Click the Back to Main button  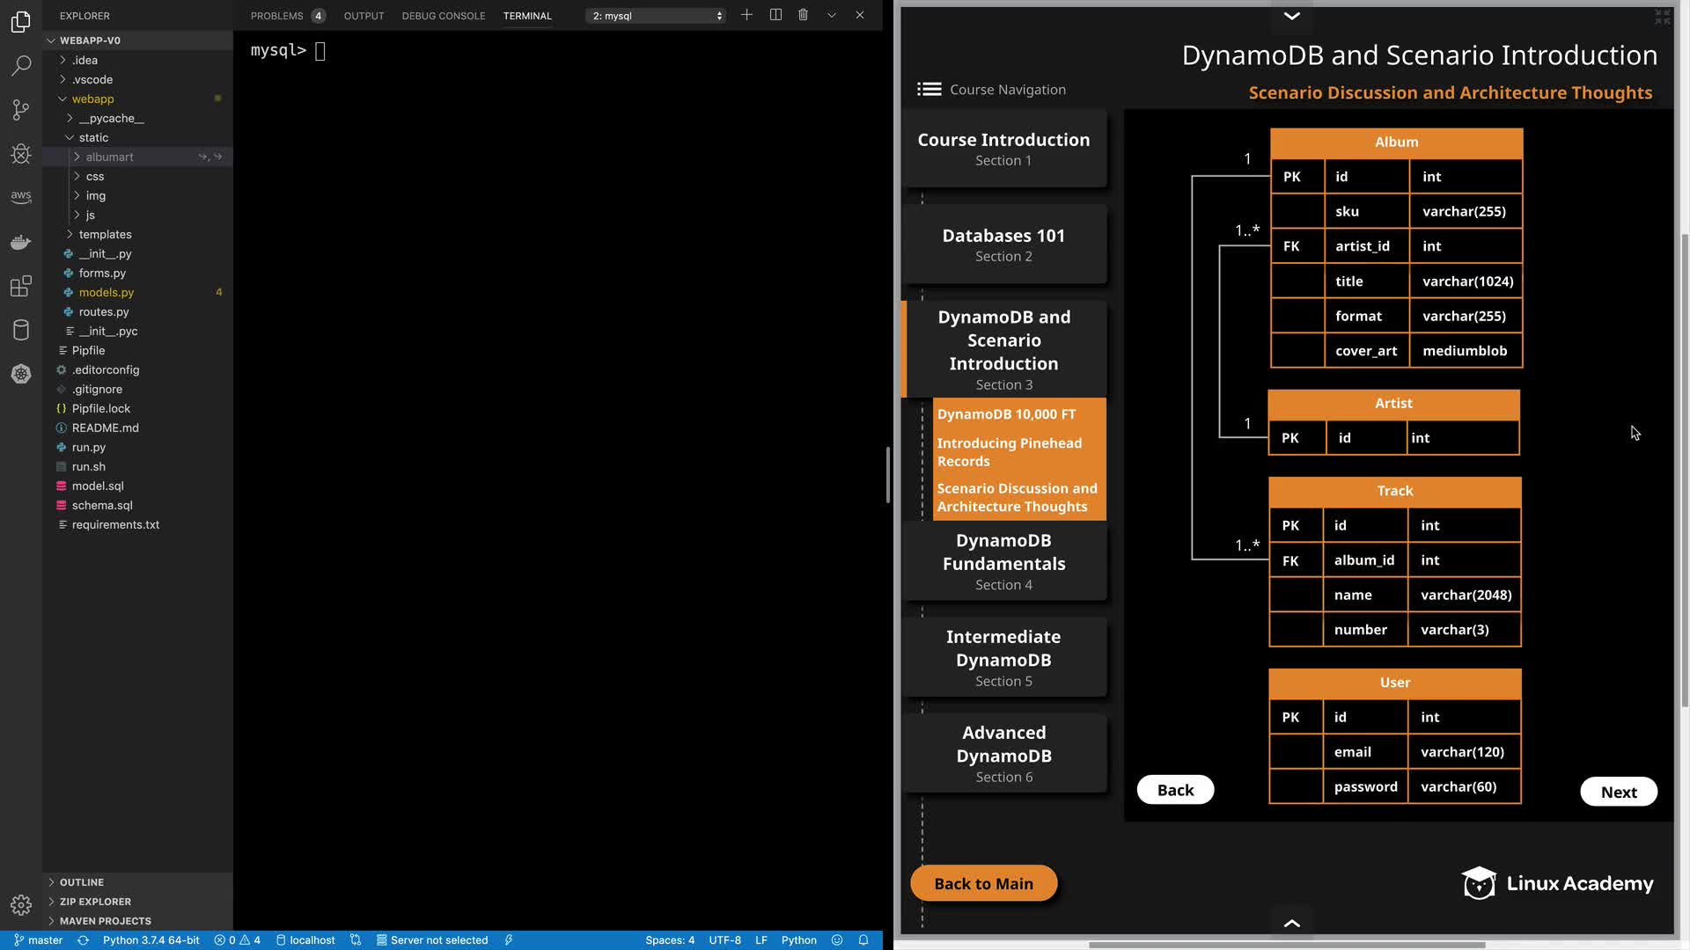click(983, 883)
